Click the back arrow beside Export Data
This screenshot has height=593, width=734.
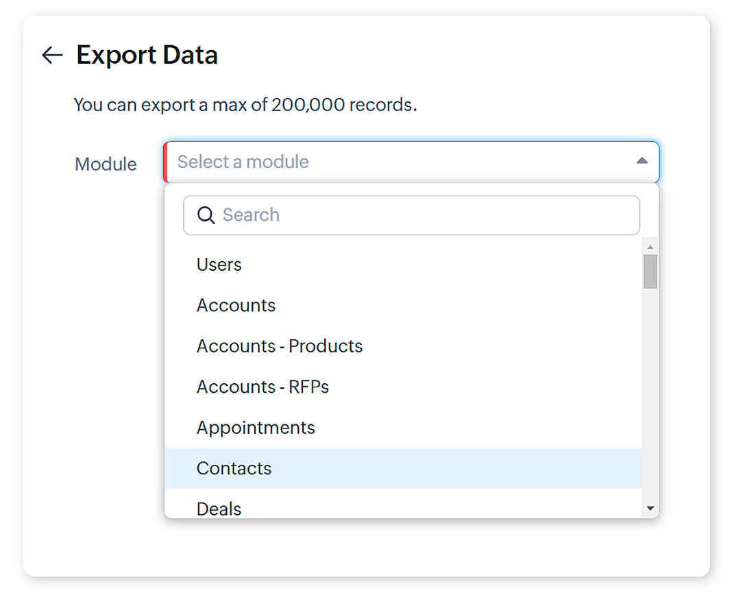[x=52, y=56]
